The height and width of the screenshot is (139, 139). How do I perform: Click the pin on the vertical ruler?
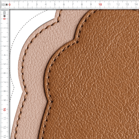(x=4, y=16)
